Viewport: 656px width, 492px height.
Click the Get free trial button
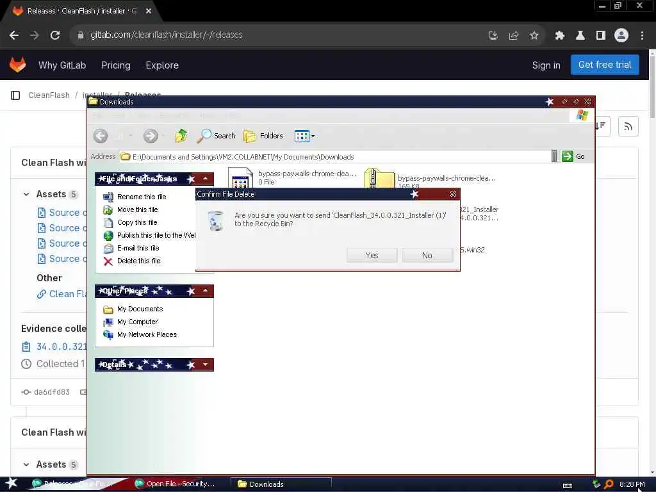pyautogui.click(x=605, y=65)
